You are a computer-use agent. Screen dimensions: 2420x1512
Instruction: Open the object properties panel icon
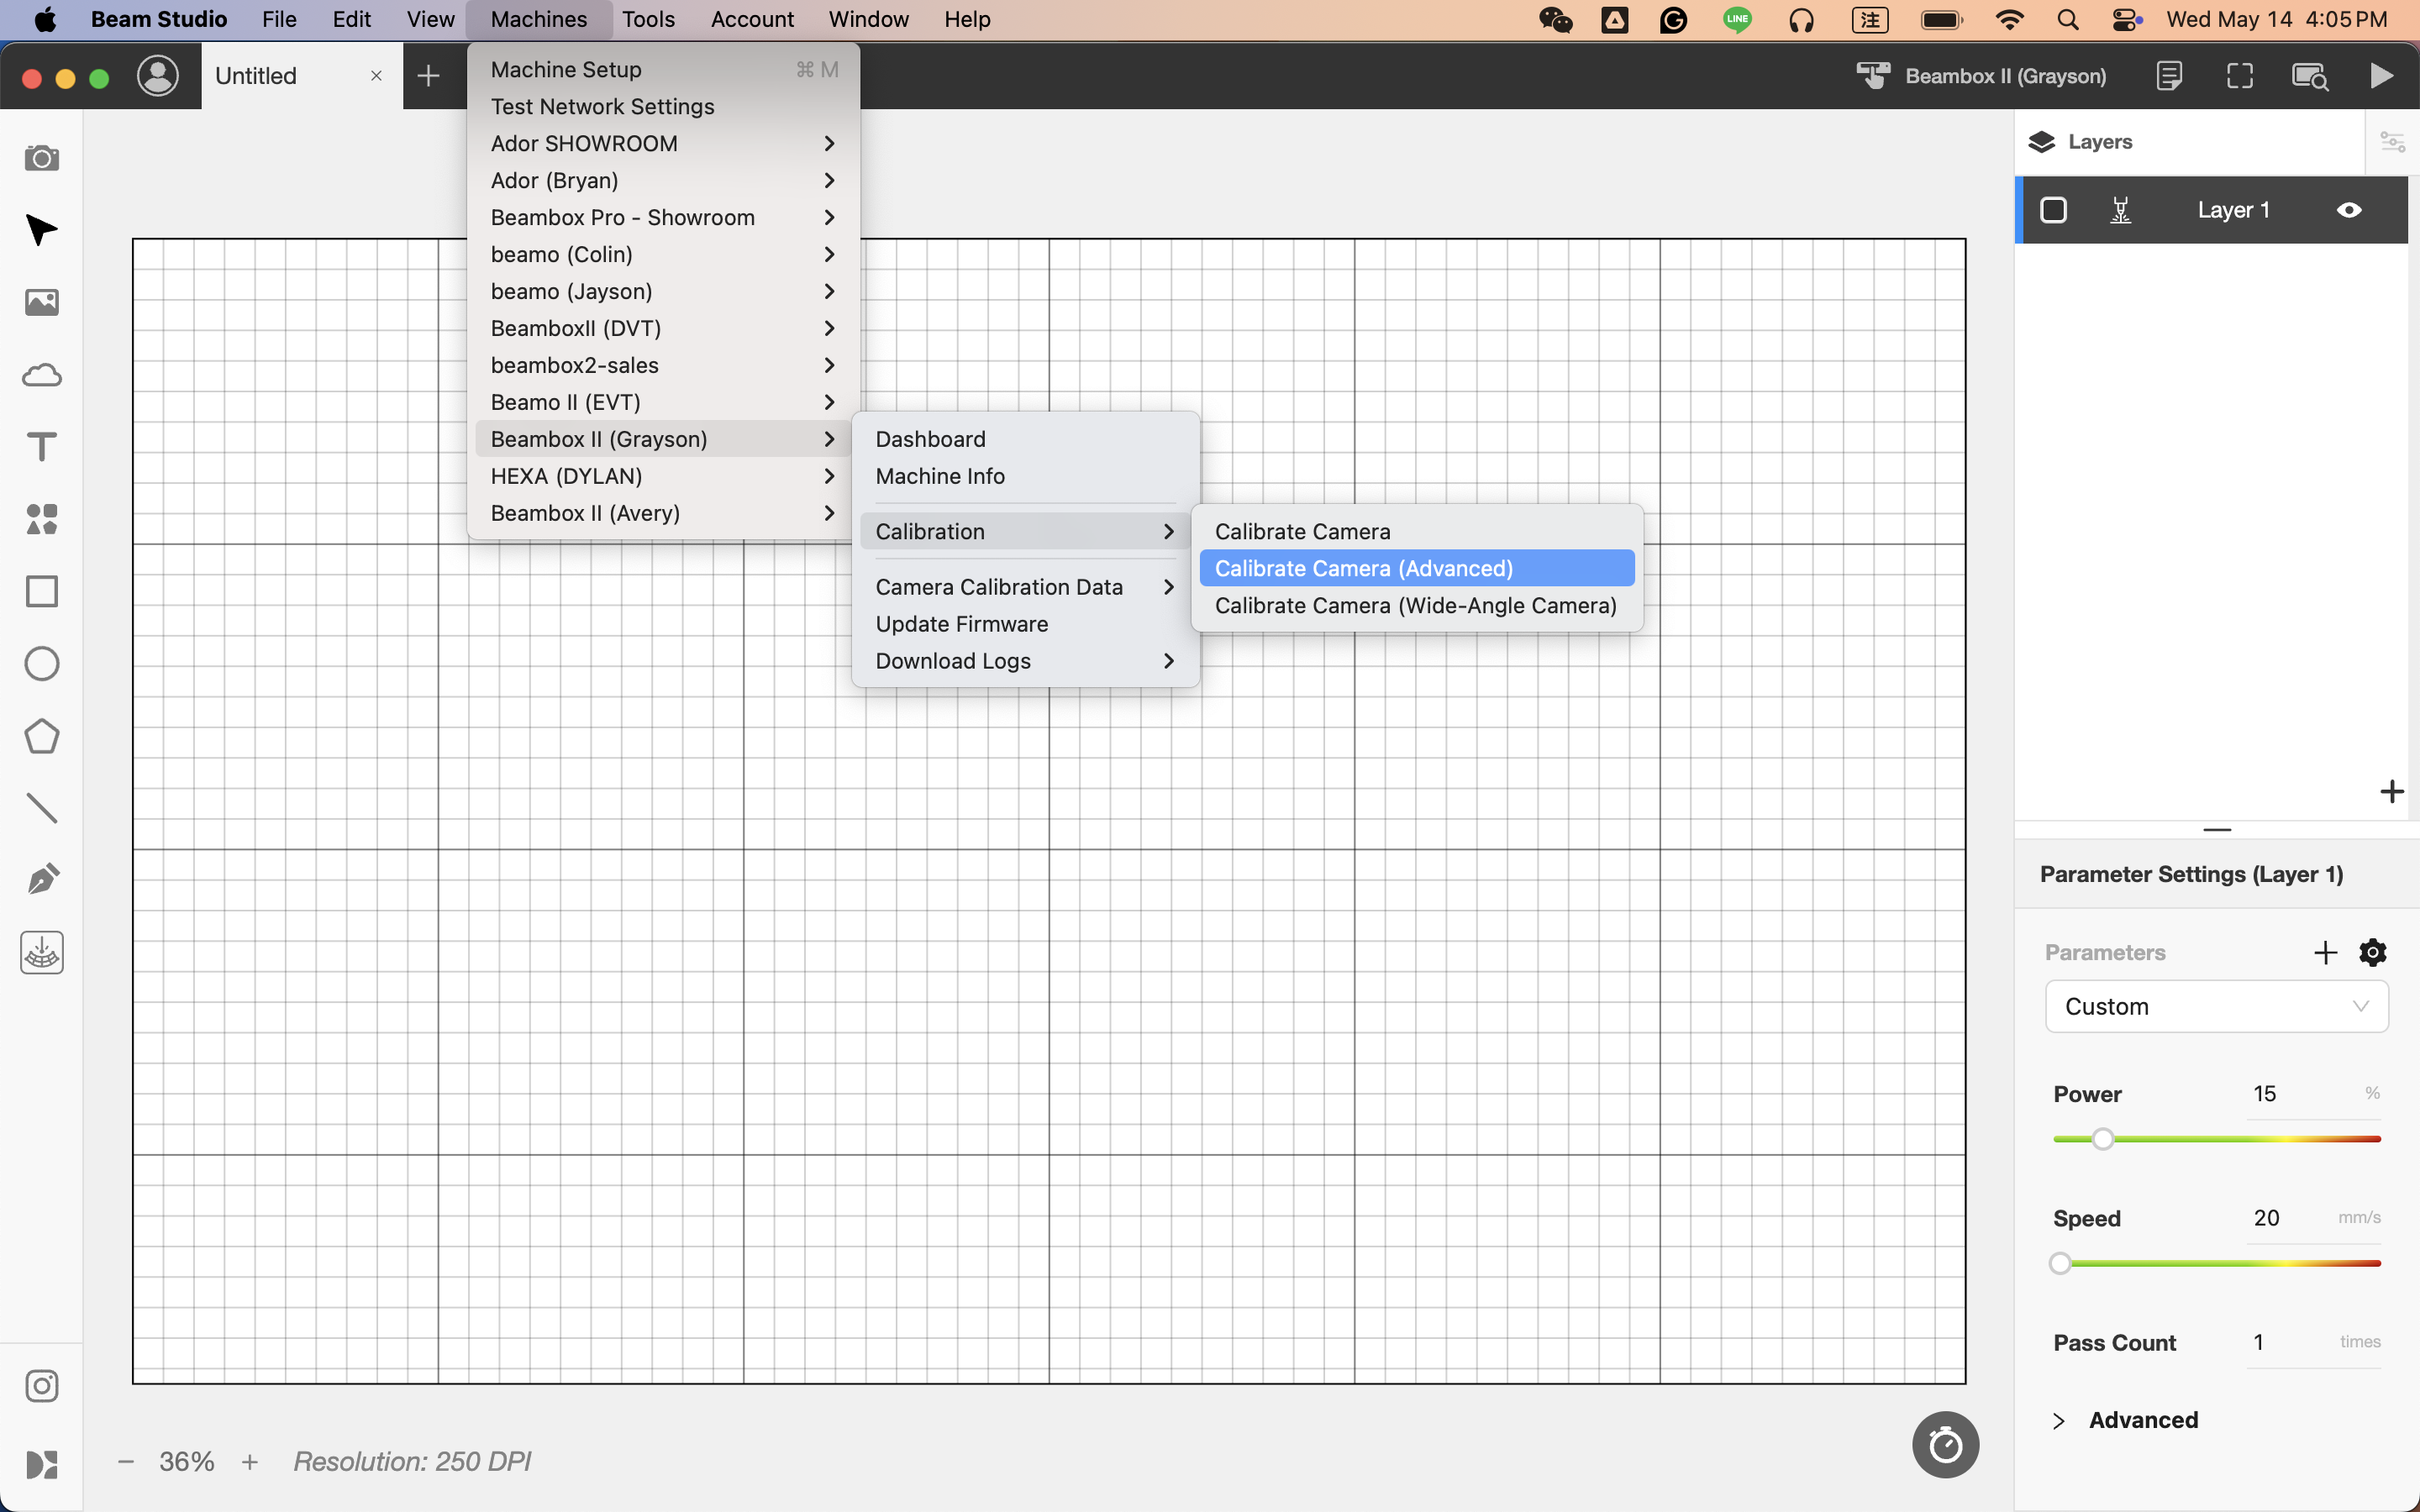point(2392,142)
